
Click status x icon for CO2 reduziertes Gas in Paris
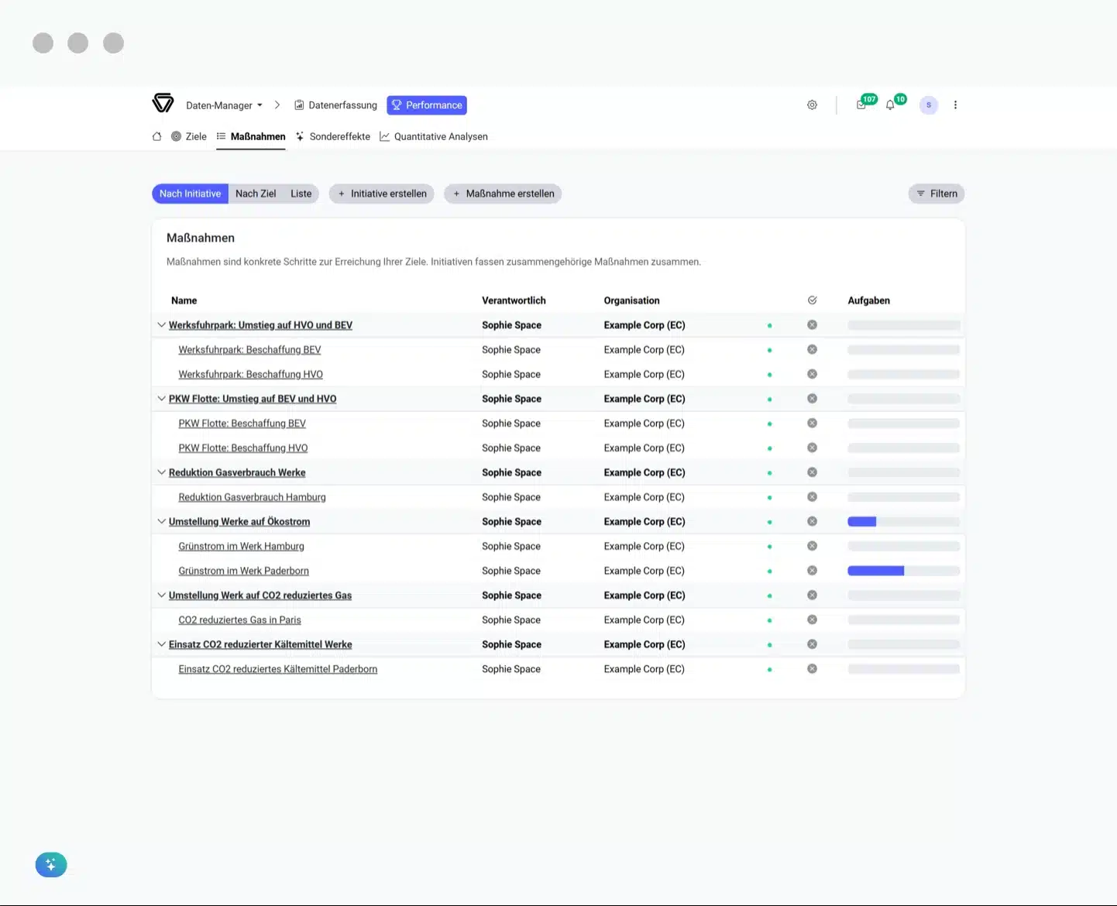click(812, 619)
